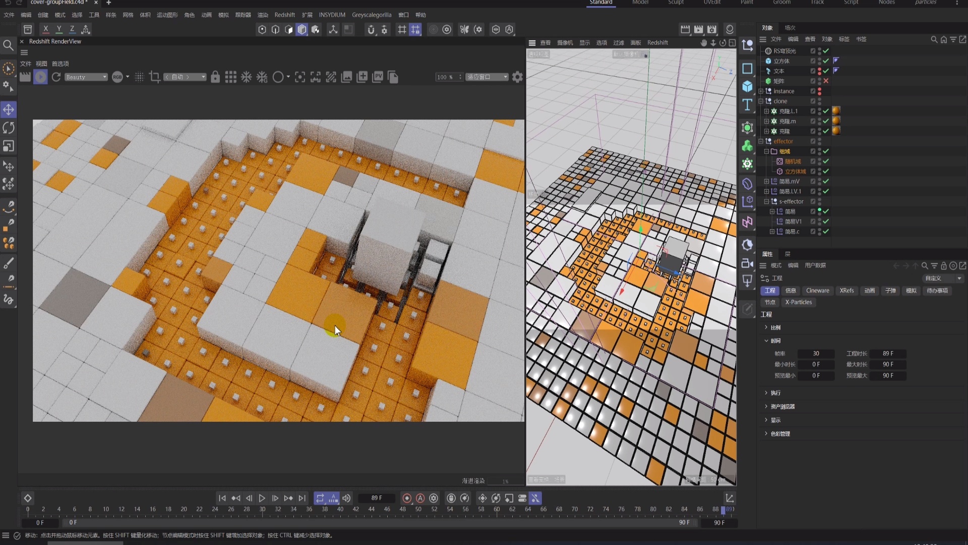Image resolution: width=968 pixels, height=545 pixels.
Task: Select the Move tool in the left toolbar
Action: pos(9,109)
